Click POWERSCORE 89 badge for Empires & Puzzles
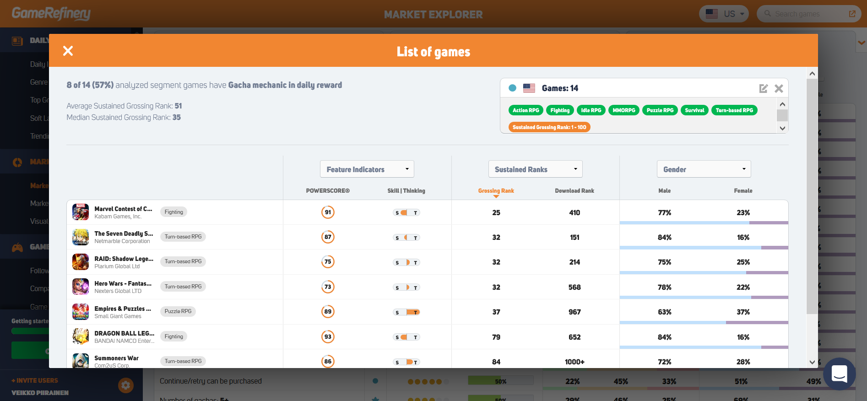The height and width of the screenshot is (401, 867). 328,312
